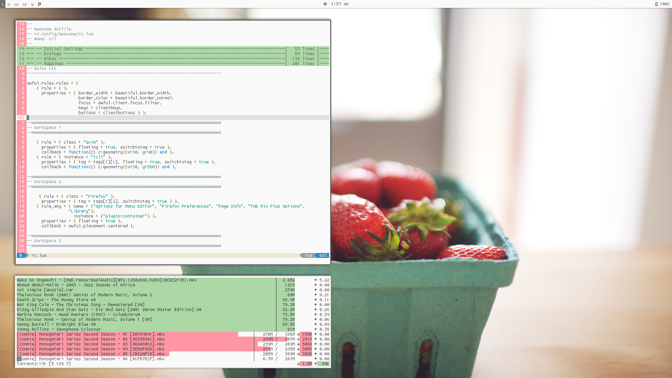Click the class = "Gvim" rule line
Screen dimensions: 672x378
coord(71,142)
